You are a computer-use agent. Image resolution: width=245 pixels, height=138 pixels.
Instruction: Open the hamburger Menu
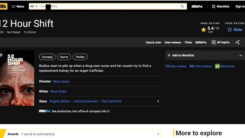18,7
